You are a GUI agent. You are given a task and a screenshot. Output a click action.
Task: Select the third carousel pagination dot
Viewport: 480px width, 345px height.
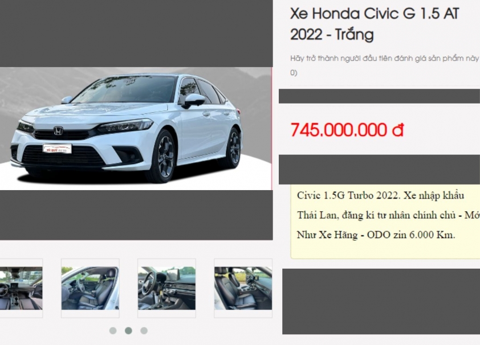(x=144, y=331)
